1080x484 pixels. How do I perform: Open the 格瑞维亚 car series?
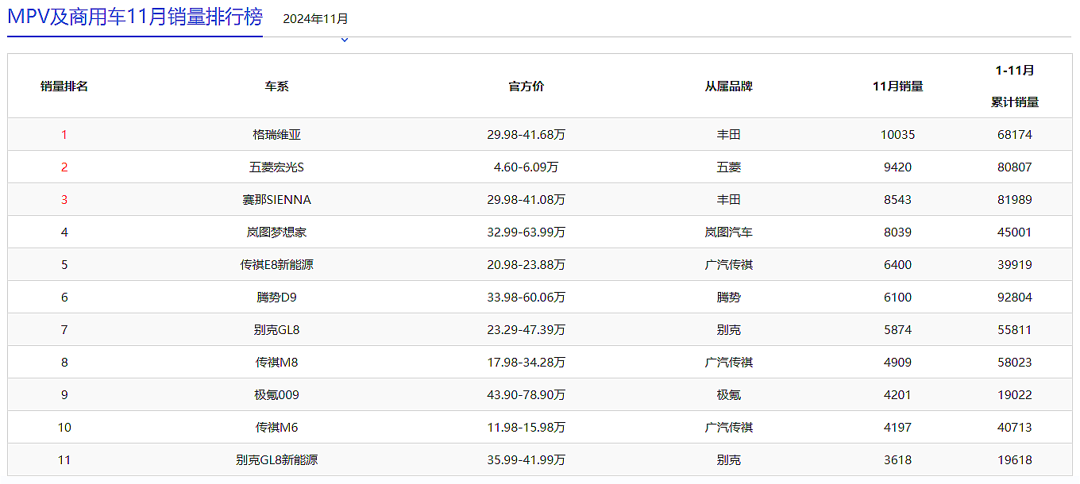(x=277, y=135)
